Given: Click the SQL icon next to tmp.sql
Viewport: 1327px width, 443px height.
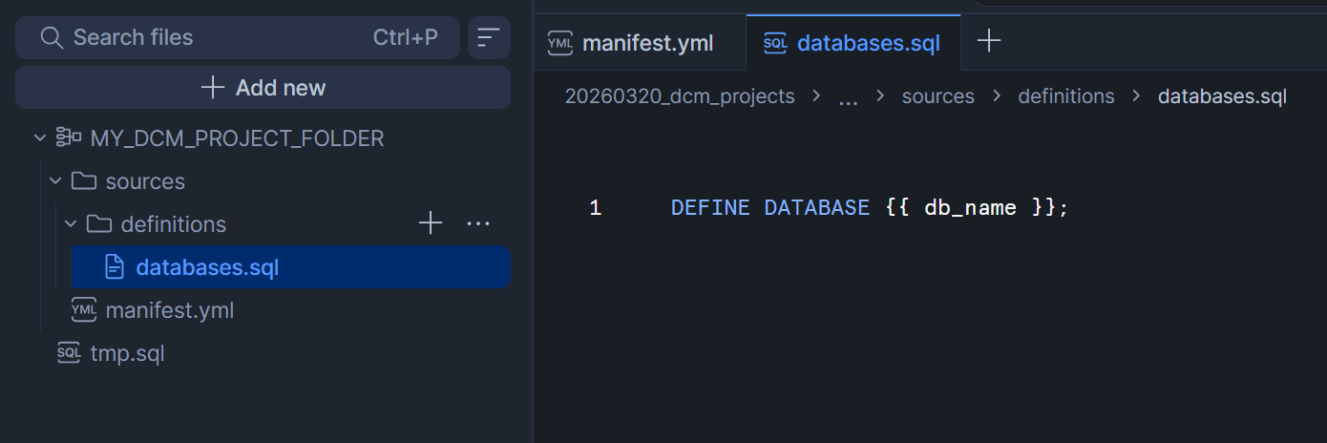Looking at the screenshot, I should [x=69, y=353].
